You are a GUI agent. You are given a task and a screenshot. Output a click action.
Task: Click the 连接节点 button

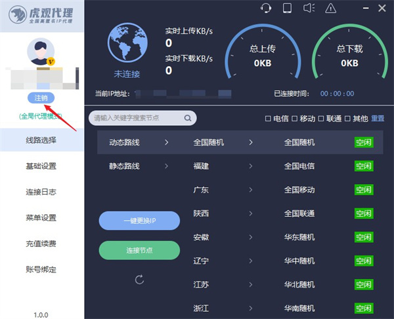(x=139, y=250)
